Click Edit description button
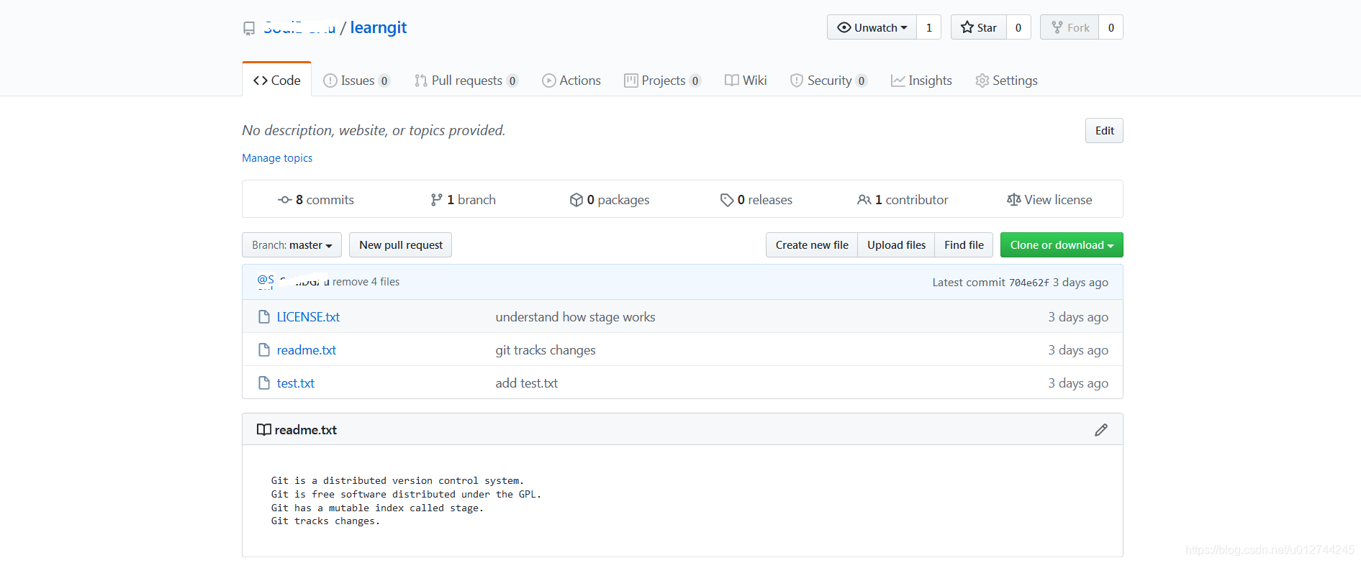Image resolution: width=1361 pixels, height=563 pixels. pos(1104,131)
